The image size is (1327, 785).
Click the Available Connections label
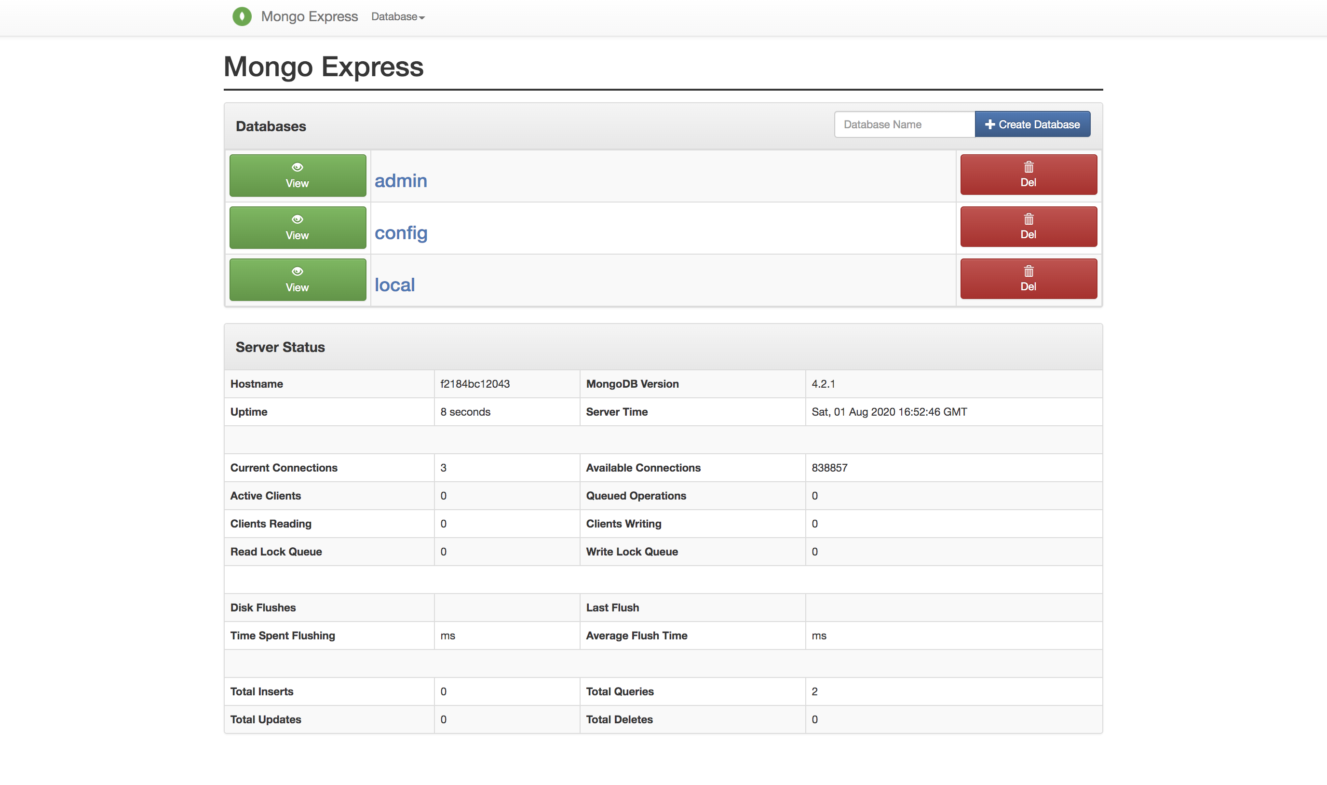(643, 468)
